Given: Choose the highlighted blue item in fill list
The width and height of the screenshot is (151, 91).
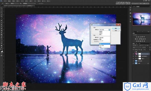Looking at the screenshot, I should (x=105, y=44).
